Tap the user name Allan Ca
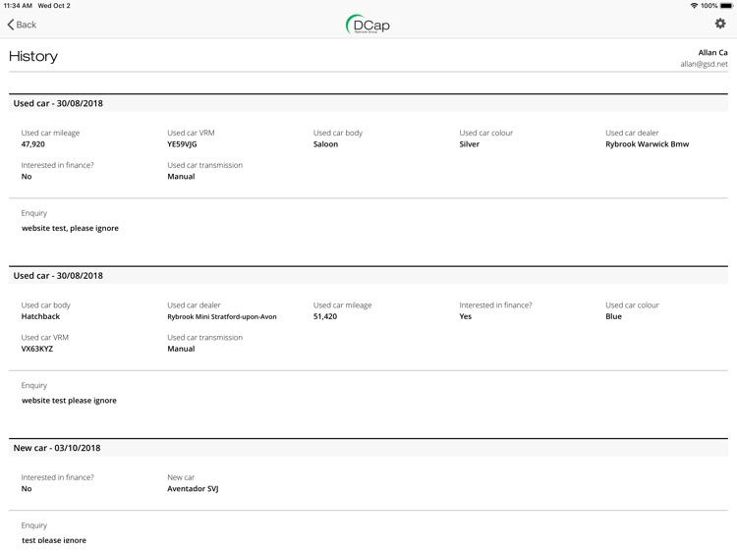The height and width of the screenshot is (552, 737). 712,53
